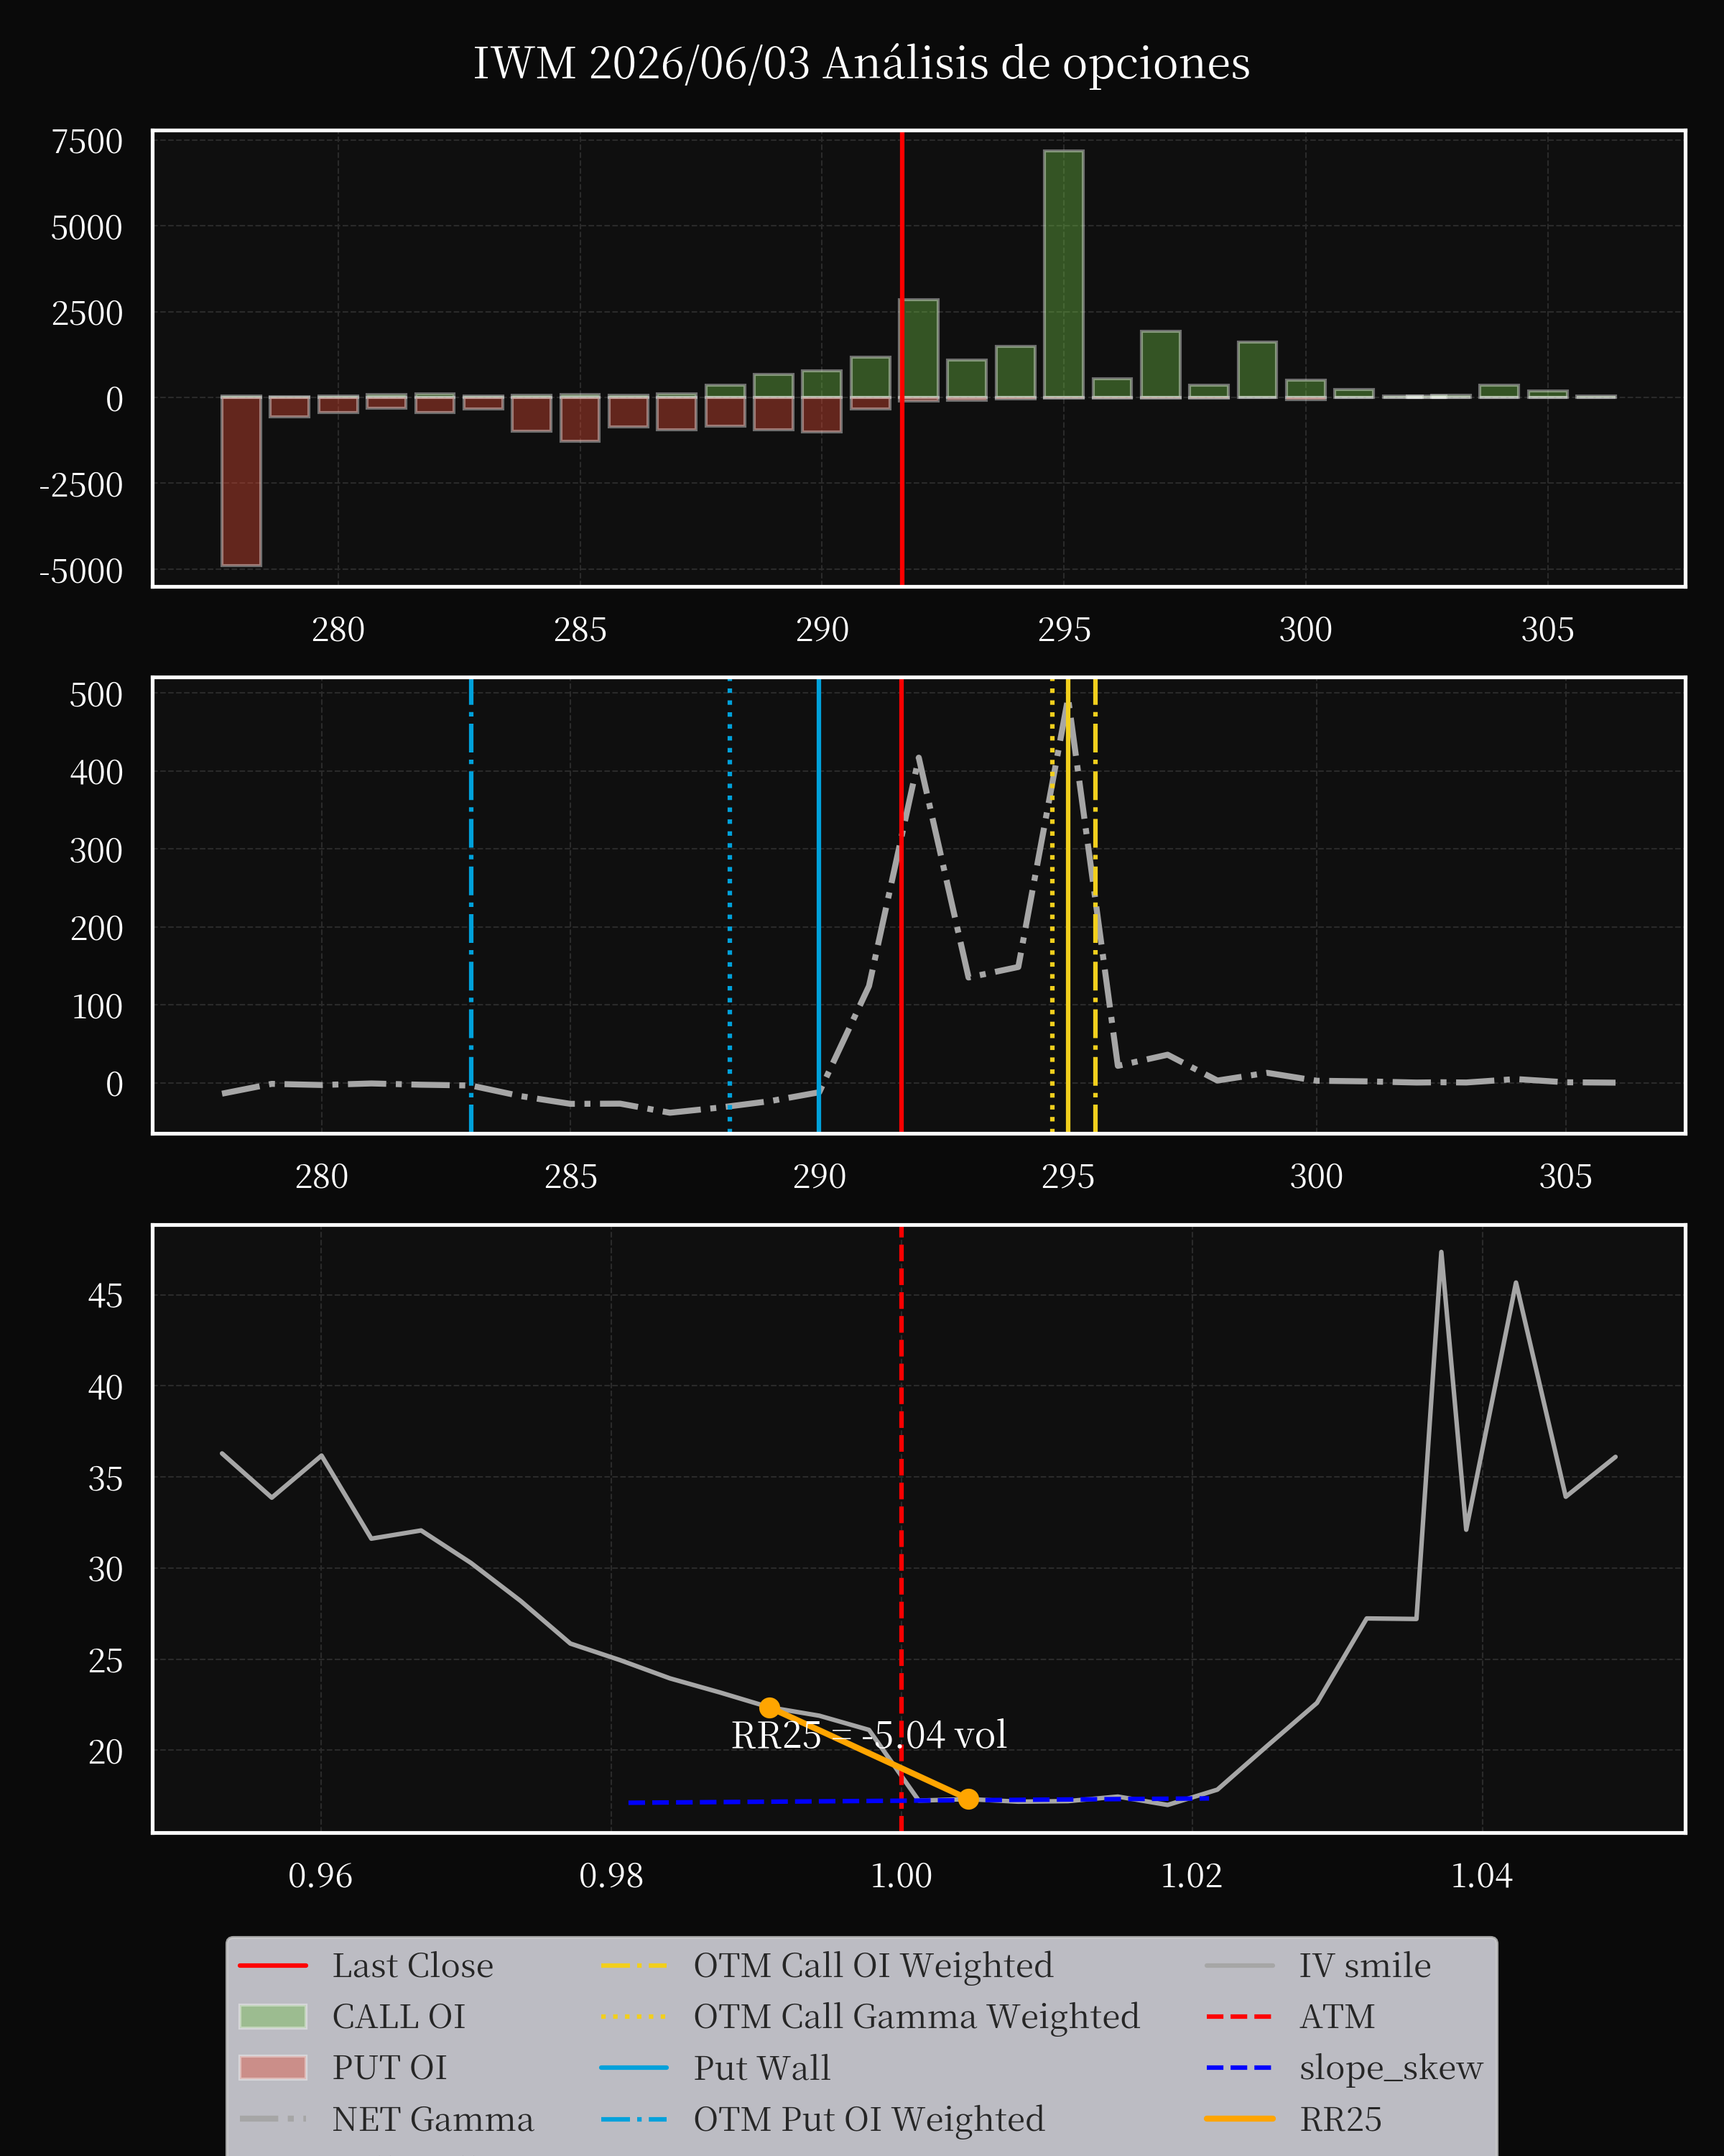Click the 0.96 x-axis label in IV chart

coord(321,1876)
